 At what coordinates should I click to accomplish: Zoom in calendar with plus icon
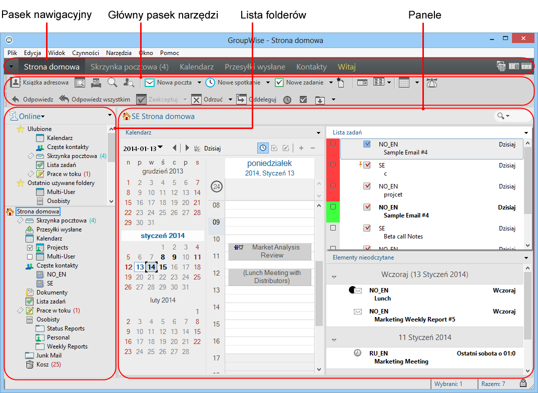301,148
